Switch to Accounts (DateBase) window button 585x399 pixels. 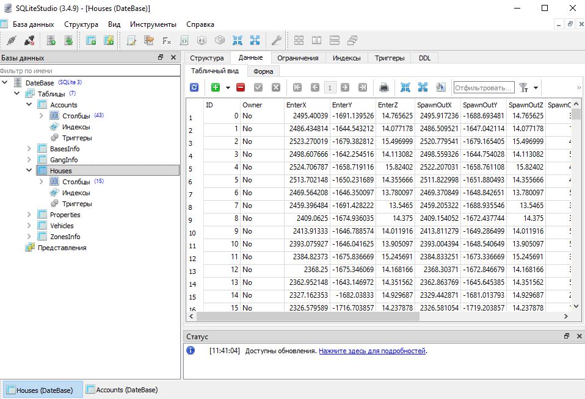[122, 390]
